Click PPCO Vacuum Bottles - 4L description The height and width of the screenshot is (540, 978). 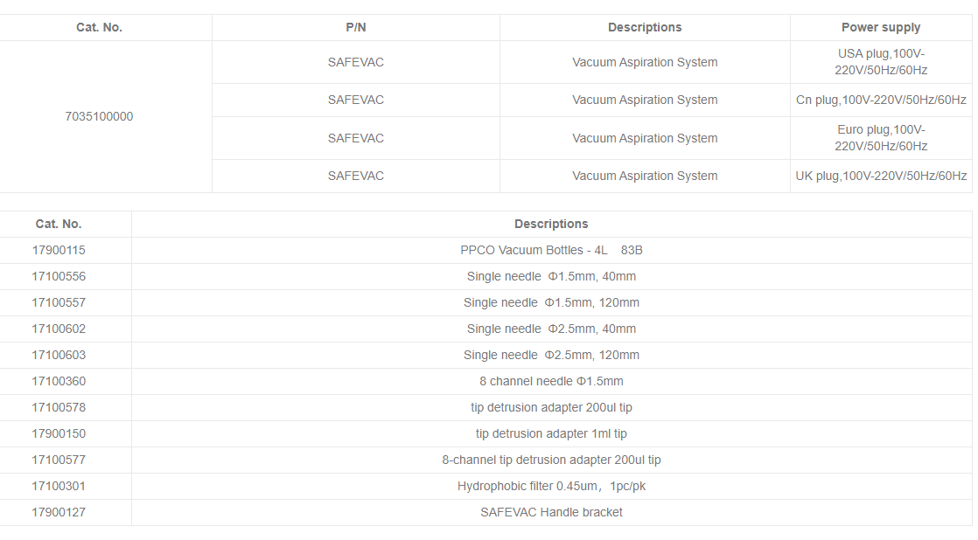coord(551,250)
